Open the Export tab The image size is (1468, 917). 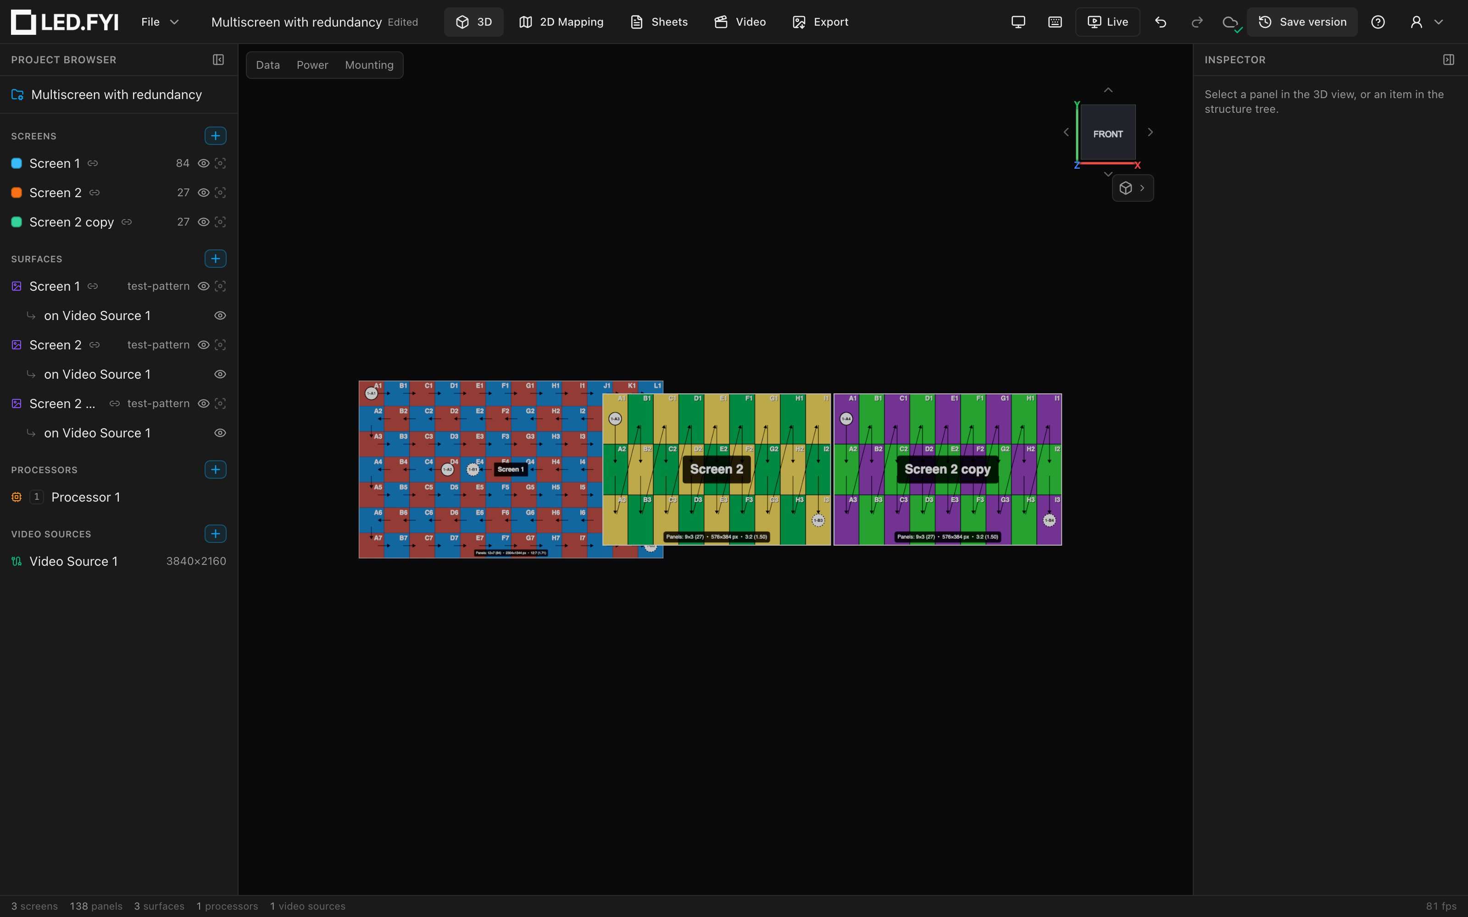(x=820, y=22)
